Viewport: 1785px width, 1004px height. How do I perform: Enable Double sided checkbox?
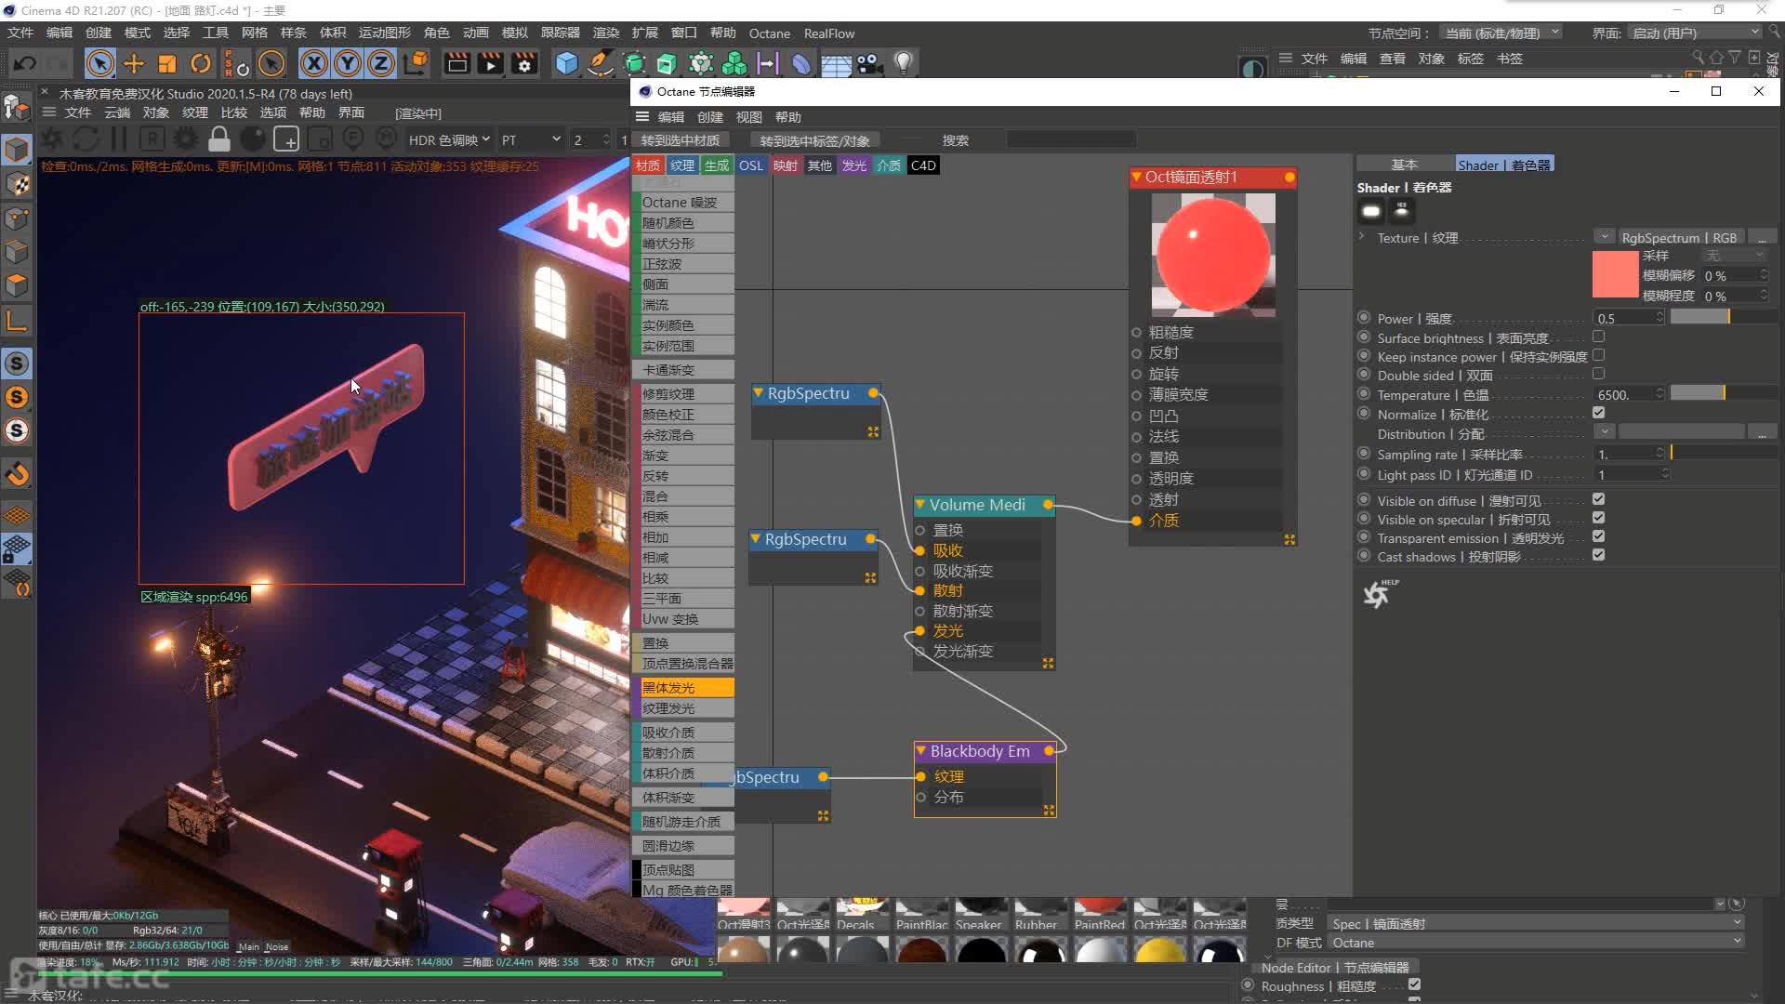1598,374
